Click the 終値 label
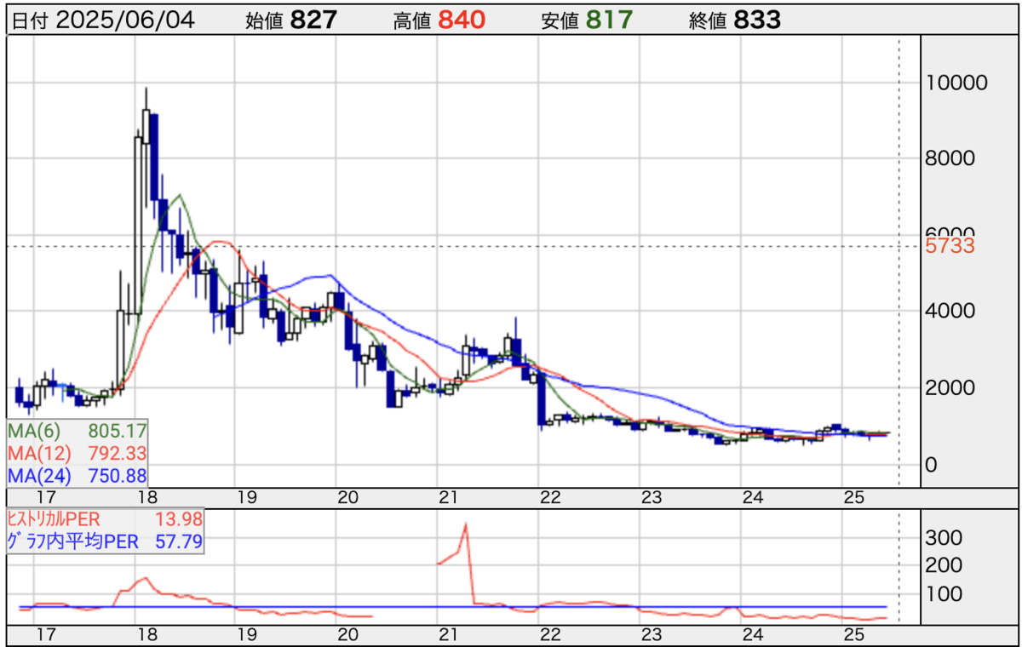Viewport: 1022px width, 647px height. (x=708, y=22)
